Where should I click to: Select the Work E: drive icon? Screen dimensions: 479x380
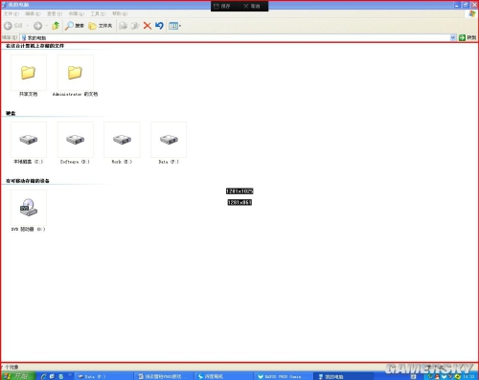tap(122, 140)
